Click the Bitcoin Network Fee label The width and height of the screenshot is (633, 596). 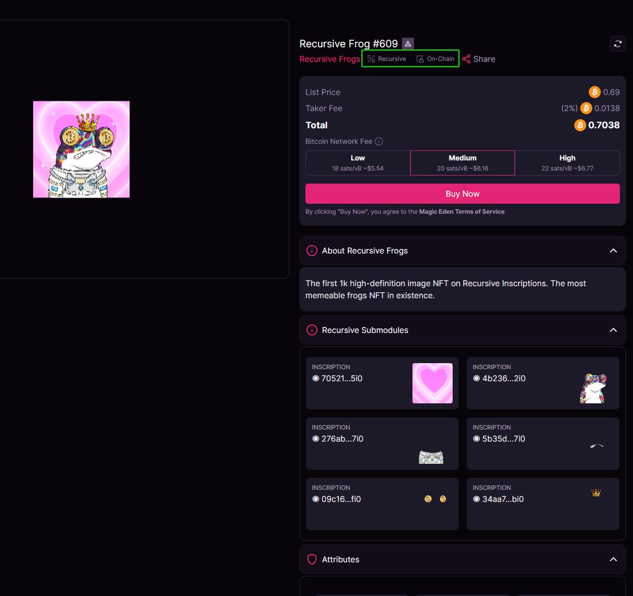point(339,141)
